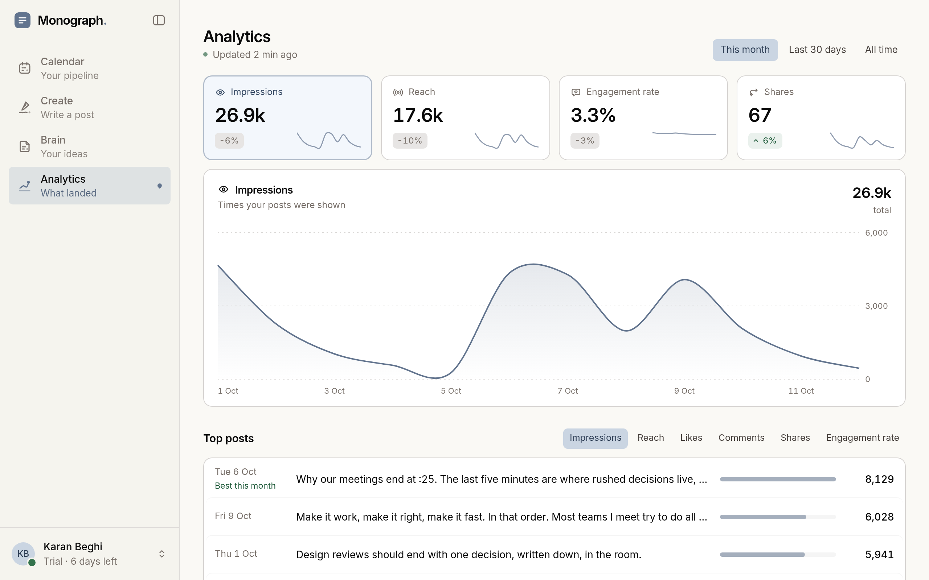Click the eye icon beside Impressions chart title
Viewport: 929px width, 580px height.
point(224,189)
